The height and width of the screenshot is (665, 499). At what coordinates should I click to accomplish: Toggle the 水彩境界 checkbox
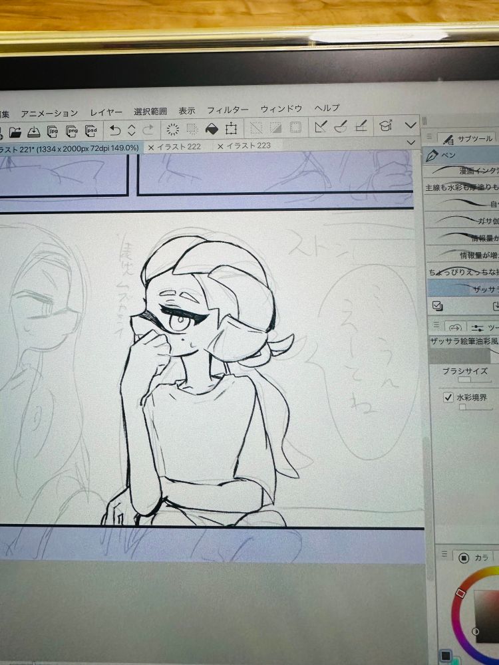tap(448, 398)
